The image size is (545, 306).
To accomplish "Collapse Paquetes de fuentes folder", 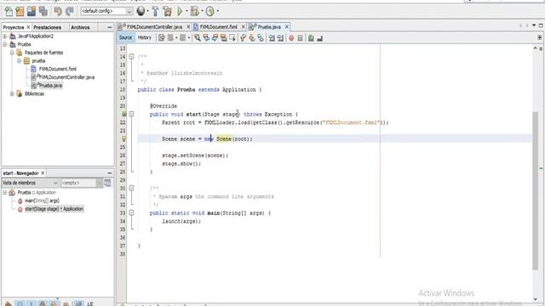I will click(12, 53).
